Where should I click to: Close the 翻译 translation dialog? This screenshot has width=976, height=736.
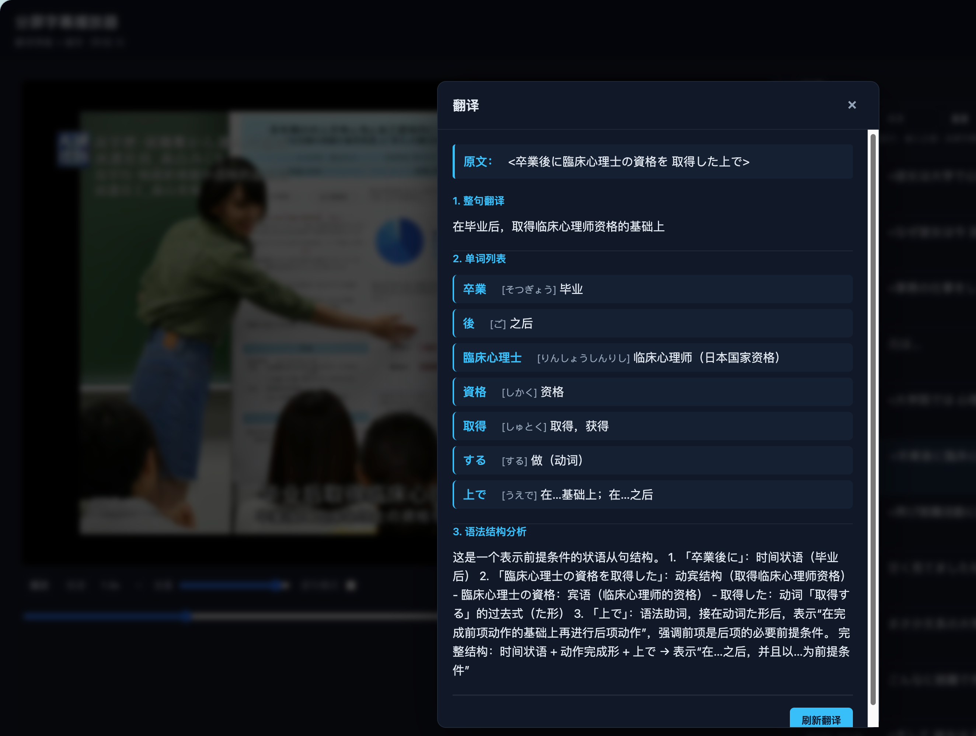pos(851,105)
